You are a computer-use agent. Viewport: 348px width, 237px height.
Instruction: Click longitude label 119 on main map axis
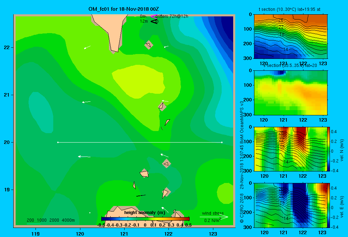pos(35,234)
